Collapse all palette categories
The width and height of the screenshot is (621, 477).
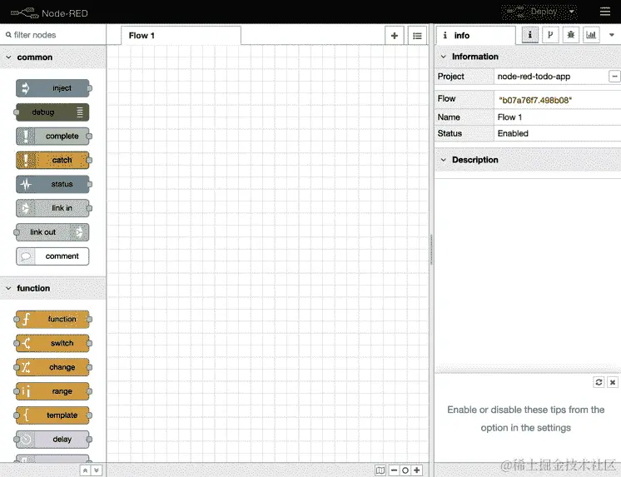click(x=85, y=470)
